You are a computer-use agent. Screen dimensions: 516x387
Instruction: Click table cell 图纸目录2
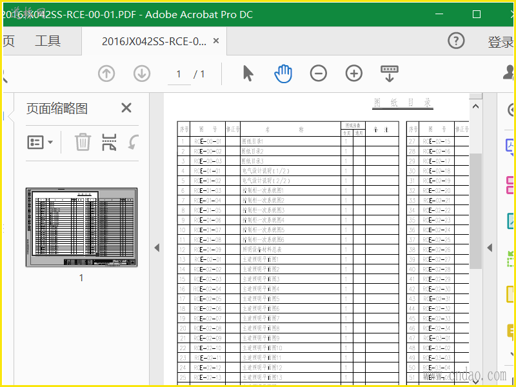(291, 152)
